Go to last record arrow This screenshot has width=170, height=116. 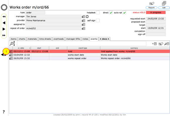pos(4,35)
